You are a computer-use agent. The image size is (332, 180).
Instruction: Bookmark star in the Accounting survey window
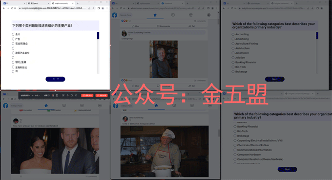click(x=312, y=8)
